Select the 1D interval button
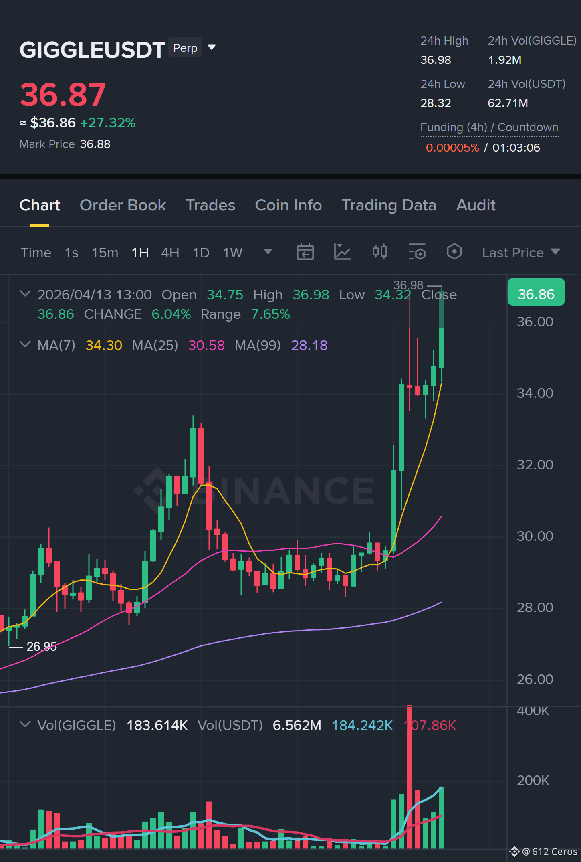The image size is (581, 862). coord(201,253)
